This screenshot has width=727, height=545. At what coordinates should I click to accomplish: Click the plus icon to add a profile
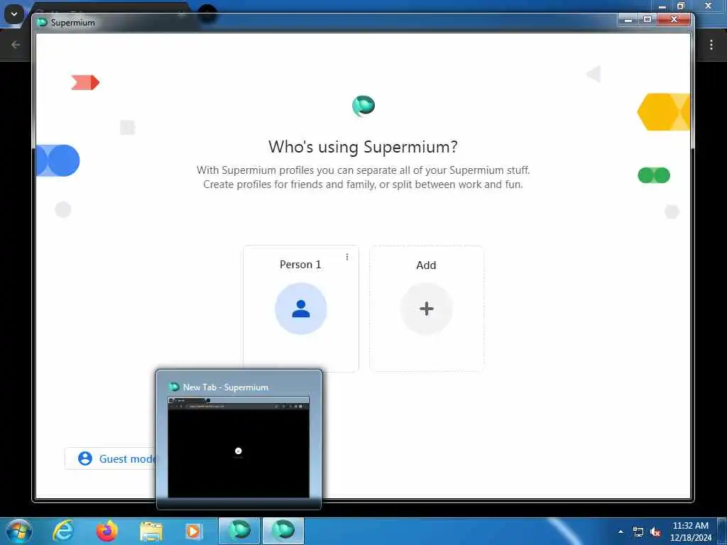point(426,309)
